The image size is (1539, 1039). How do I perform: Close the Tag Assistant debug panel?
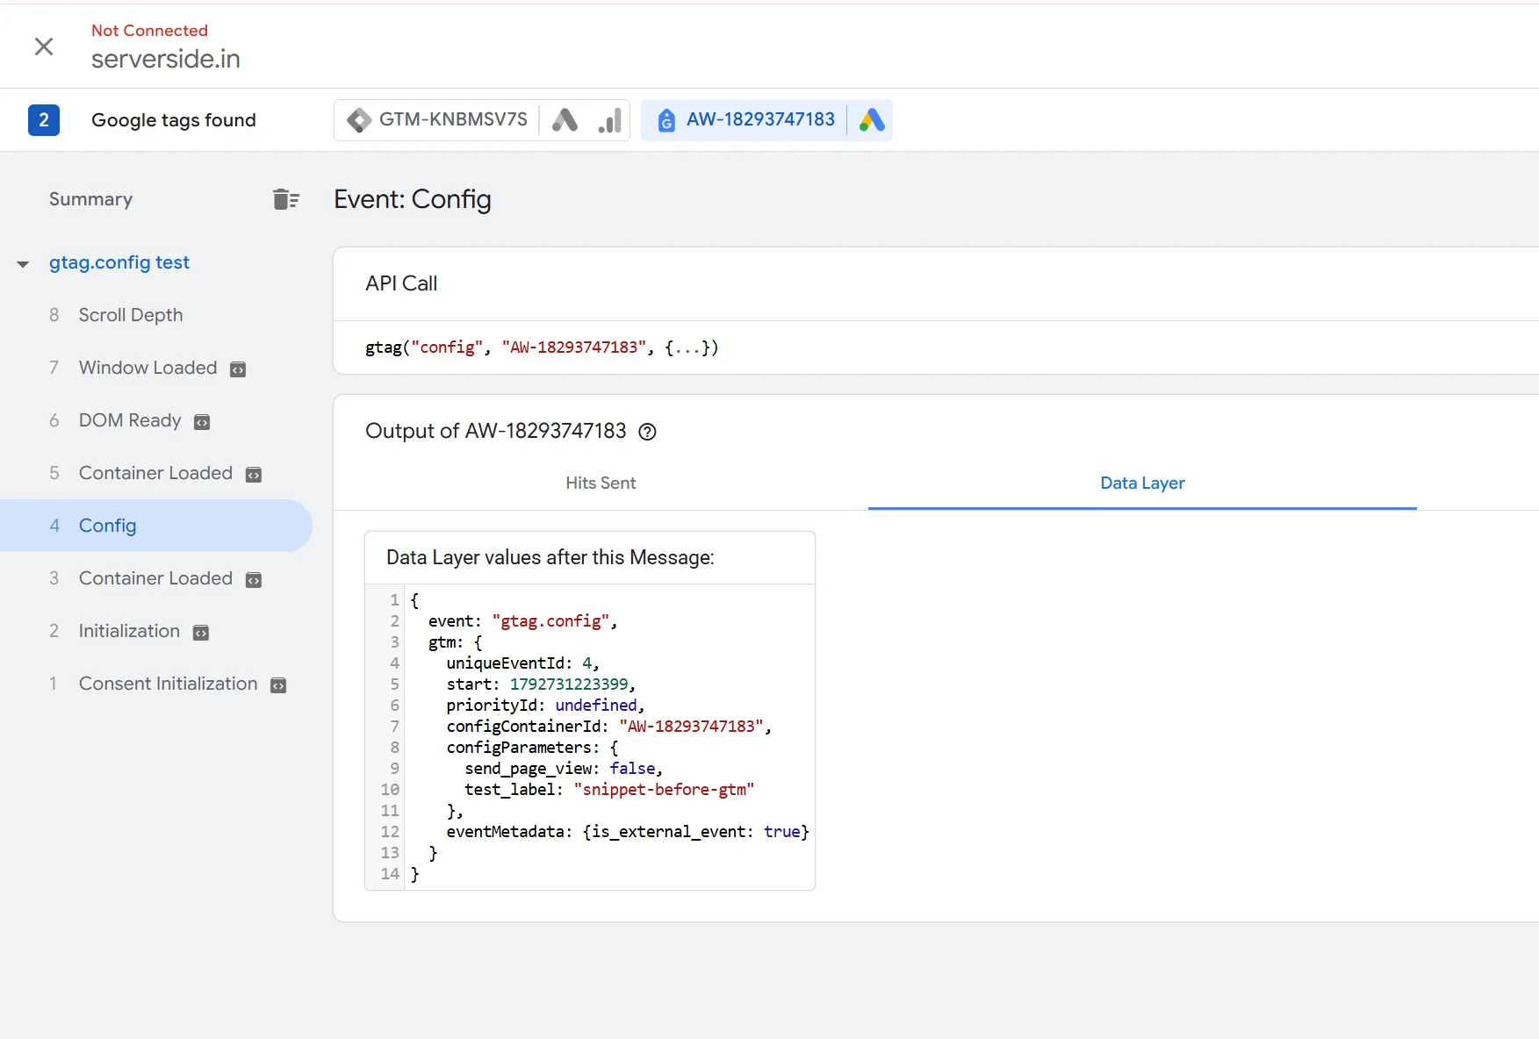point(44,47)
